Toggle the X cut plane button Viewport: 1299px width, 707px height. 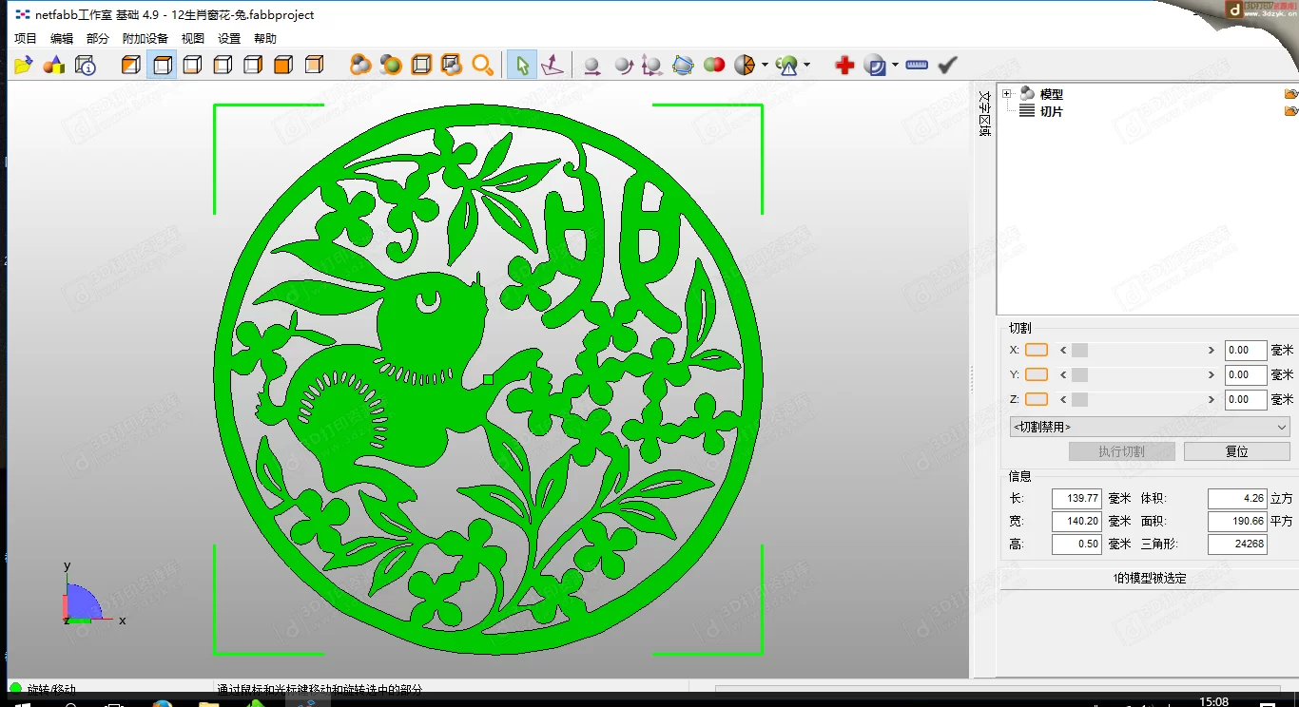(1037, 350)
